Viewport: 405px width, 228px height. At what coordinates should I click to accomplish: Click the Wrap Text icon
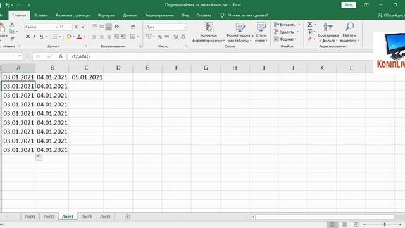133,27
